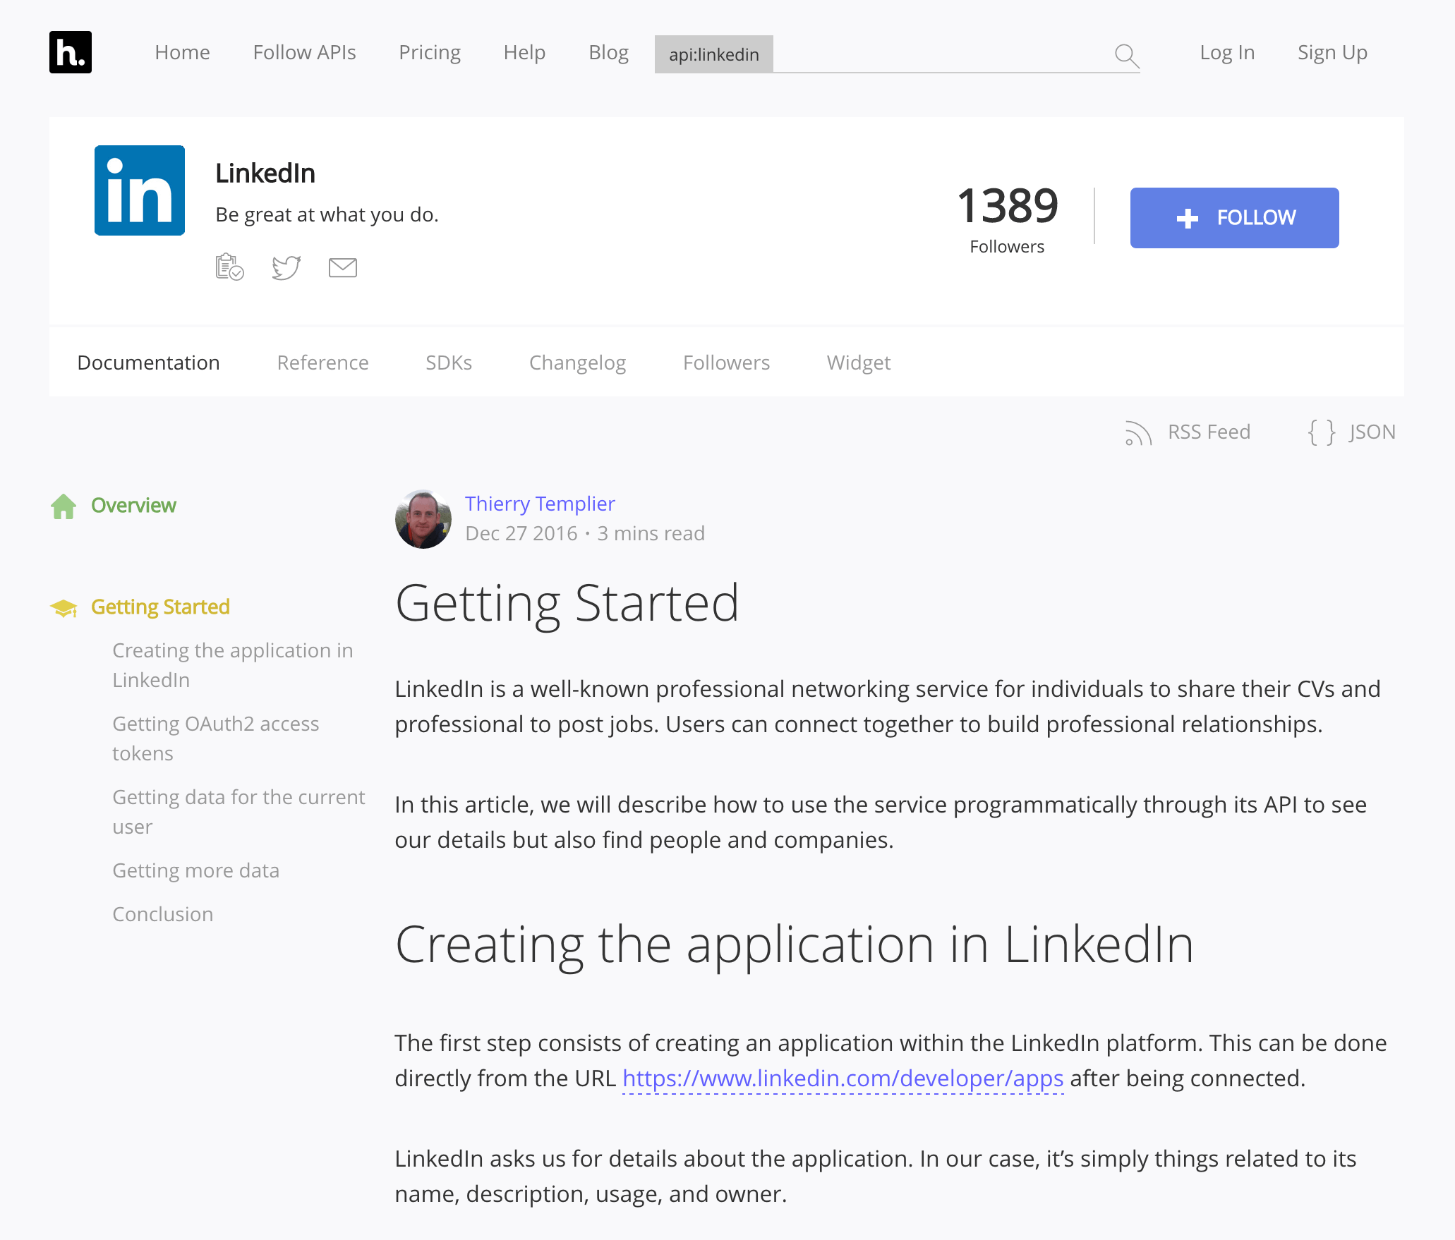The width and height of the screenshot is (1455, 1240).
Task: Click the LinkedIn logo icon
Action: coord(139,190)
